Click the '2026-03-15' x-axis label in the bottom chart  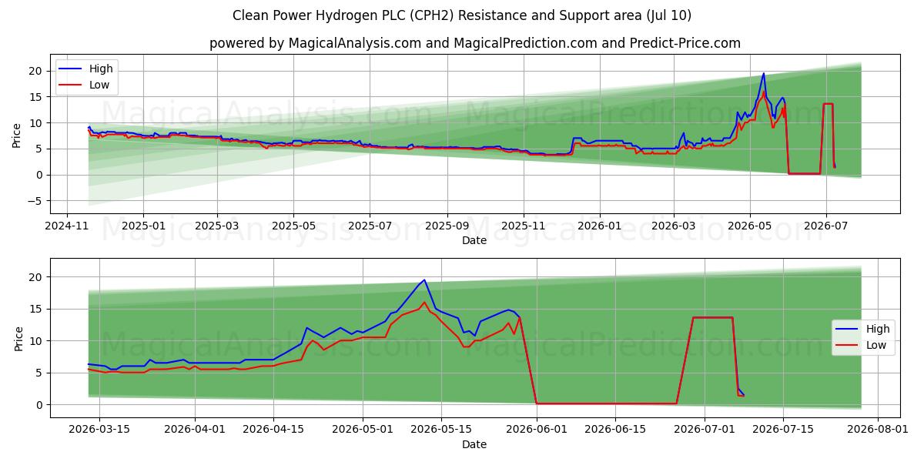(99, 430)
